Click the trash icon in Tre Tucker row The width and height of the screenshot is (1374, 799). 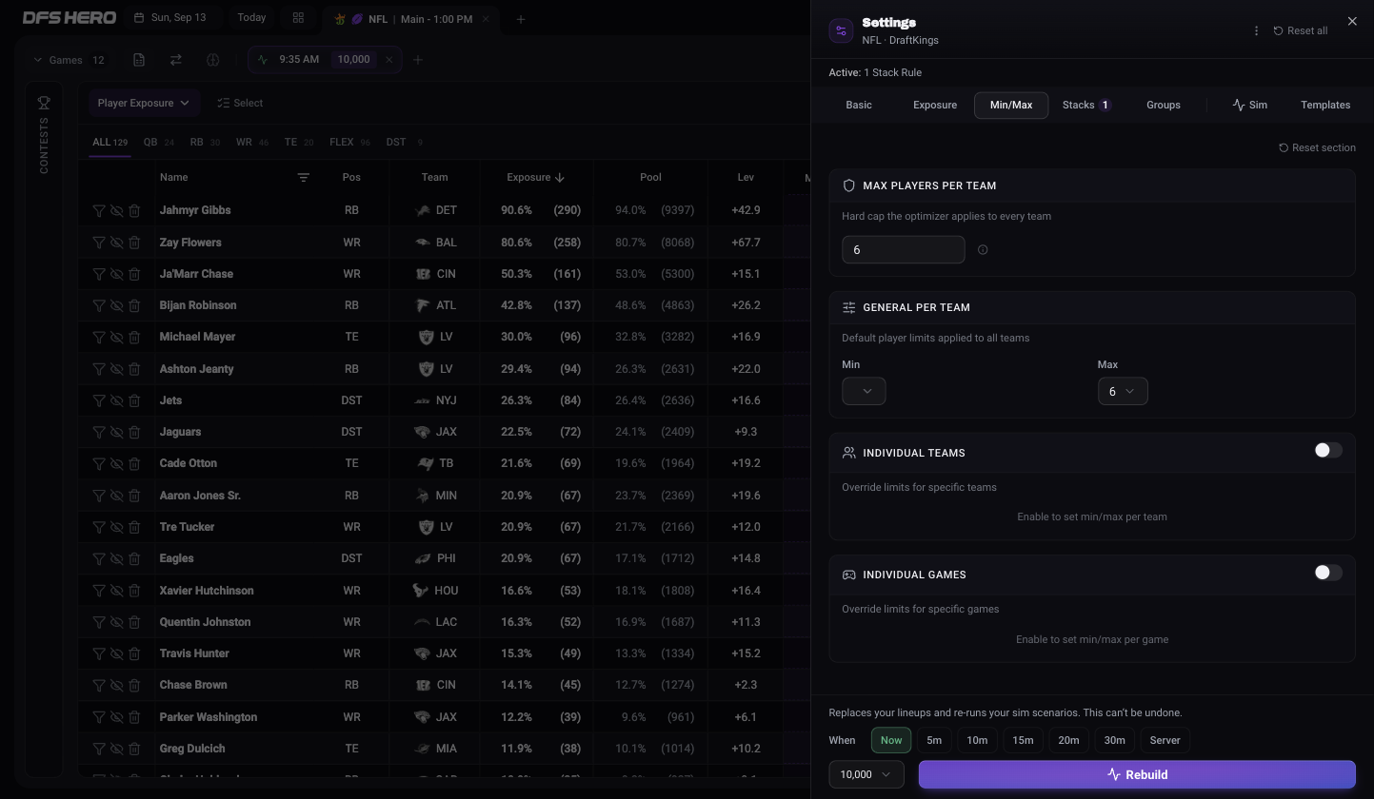(x=134, y=527)
